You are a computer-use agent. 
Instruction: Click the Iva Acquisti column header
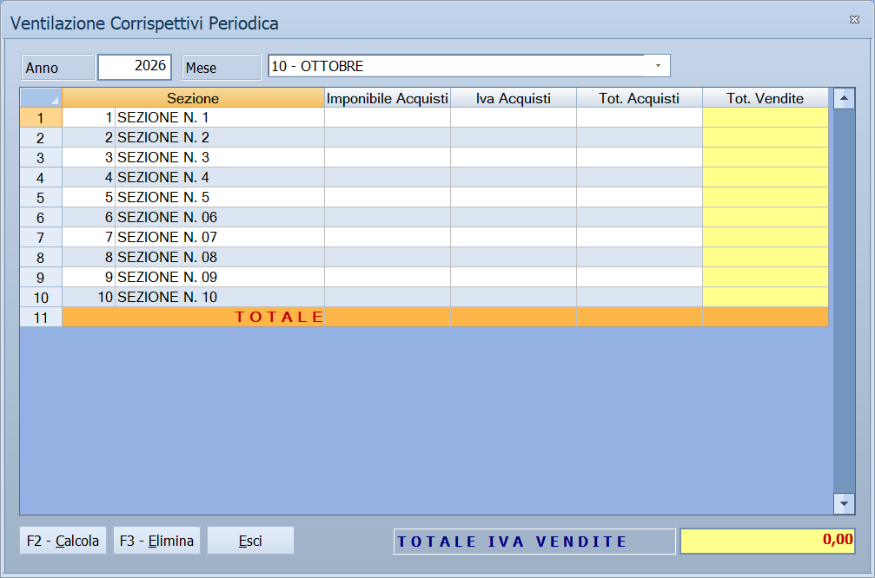[x=514, y=98]
